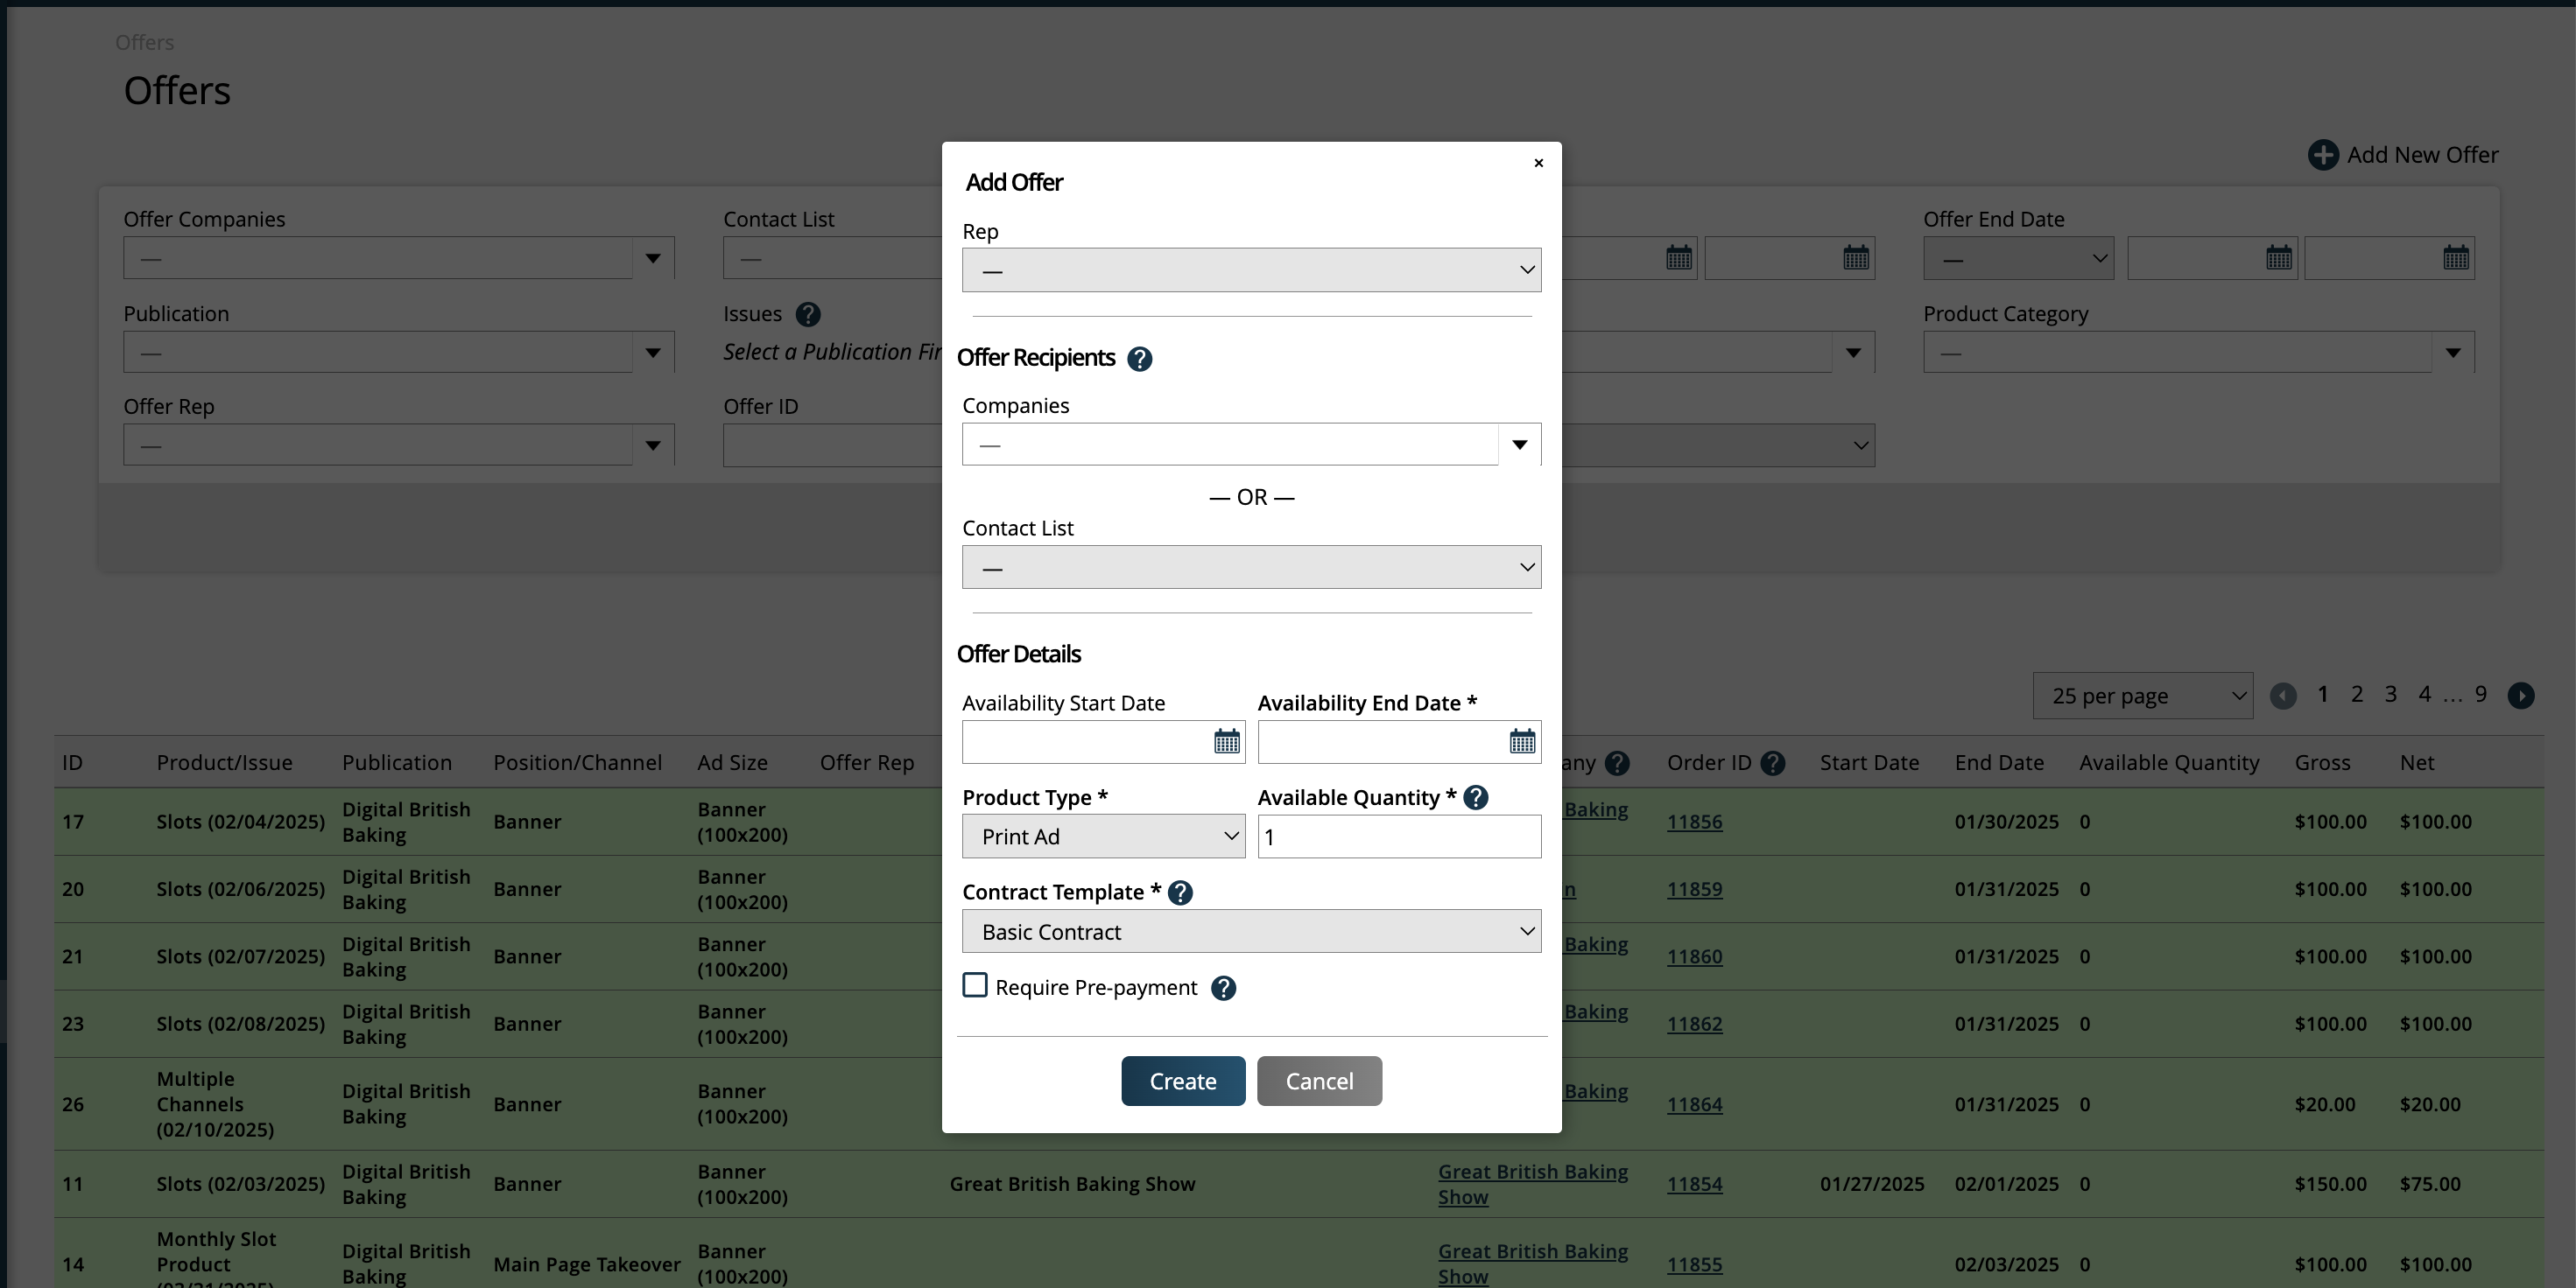Open order 11854 link
The image size is (2576, 1288).
tap(1693, 1184)
